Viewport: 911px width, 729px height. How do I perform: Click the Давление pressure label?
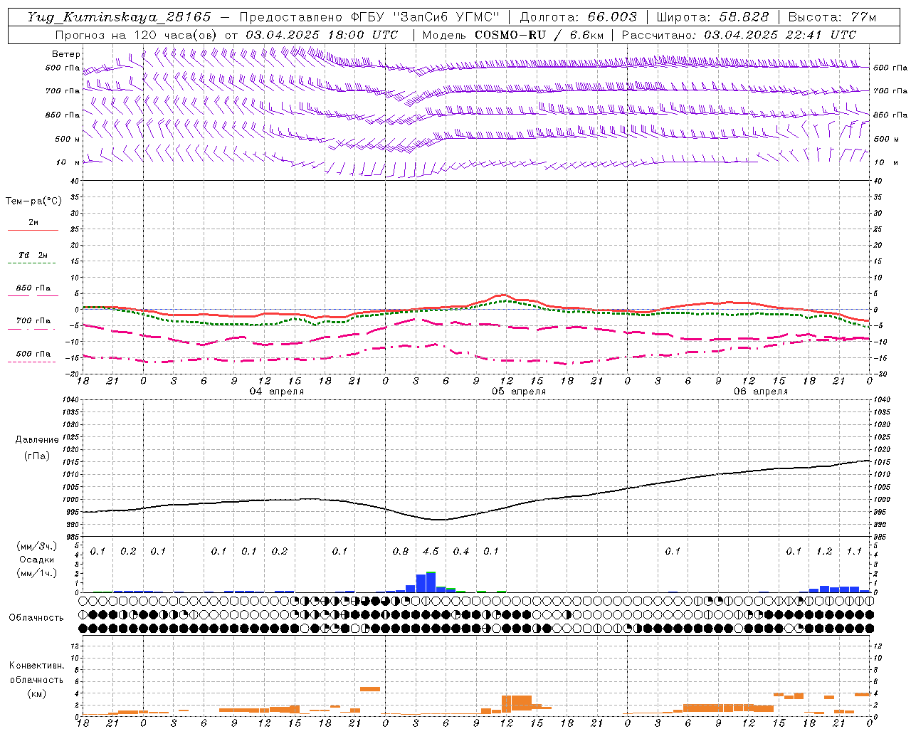pyautogui.click(x=37, y=440)
